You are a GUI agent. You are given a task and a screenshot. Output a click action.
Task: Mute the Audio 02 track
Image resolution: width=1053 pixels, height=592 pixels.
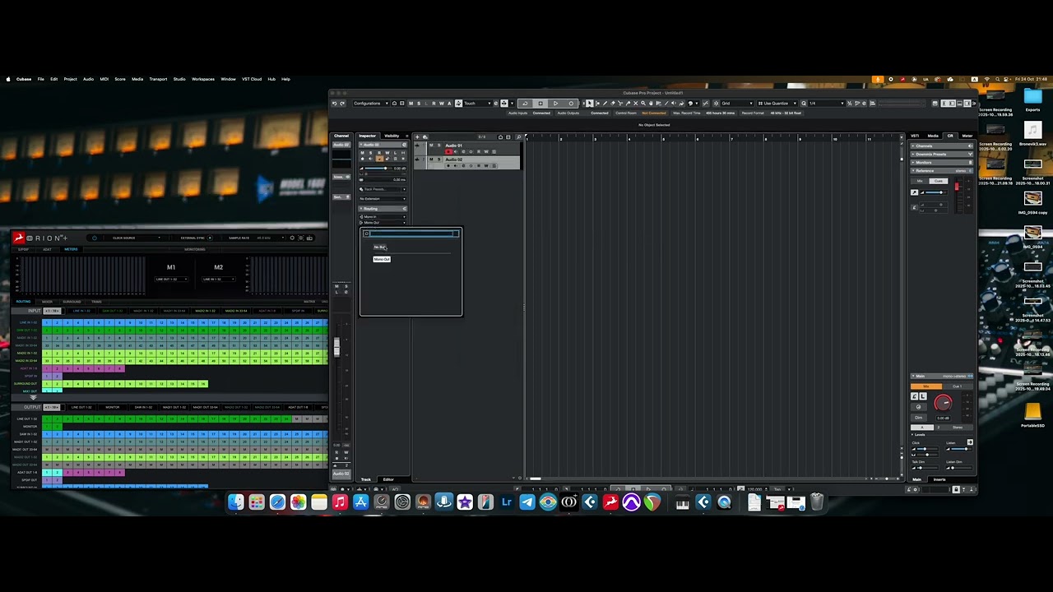(430, 160)
